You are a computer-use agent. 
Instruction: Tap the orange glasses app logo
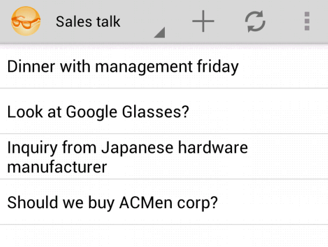(x=25, y=21)
